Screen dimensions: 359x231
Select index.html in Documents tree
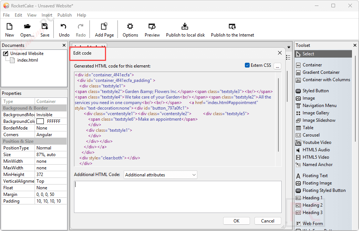(x=28, y=60)
